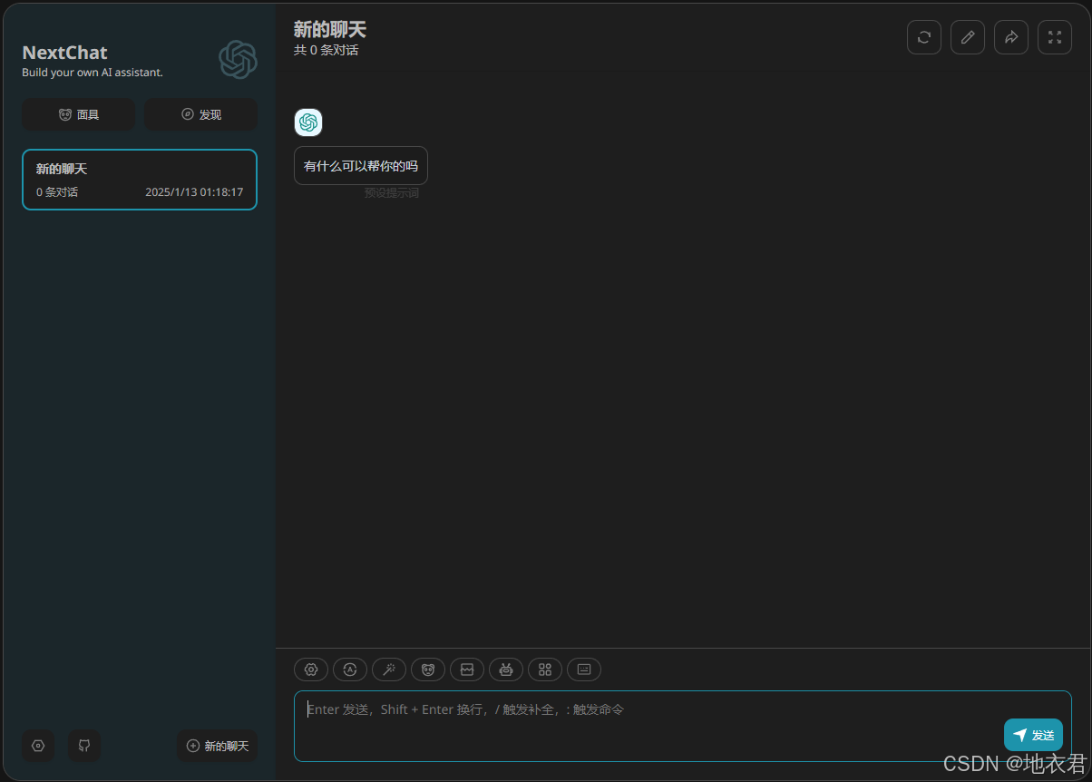Click the 2025/1/13 01:18:17 timestamp
Image resolution: width=1092 pixels, height=782 pixels.
coord(194,192)
